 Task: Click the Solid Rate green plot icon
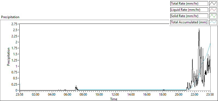(x=213, y=16)
